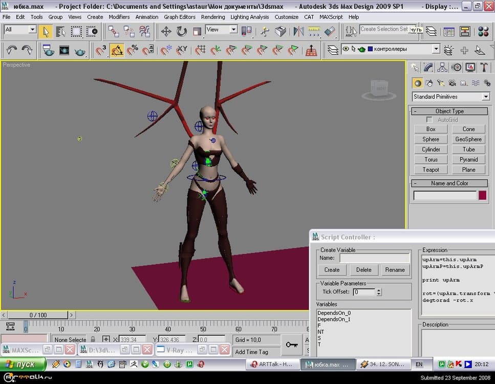Open the Select by Name tool

pyautogui.click(x=60, y=32)
